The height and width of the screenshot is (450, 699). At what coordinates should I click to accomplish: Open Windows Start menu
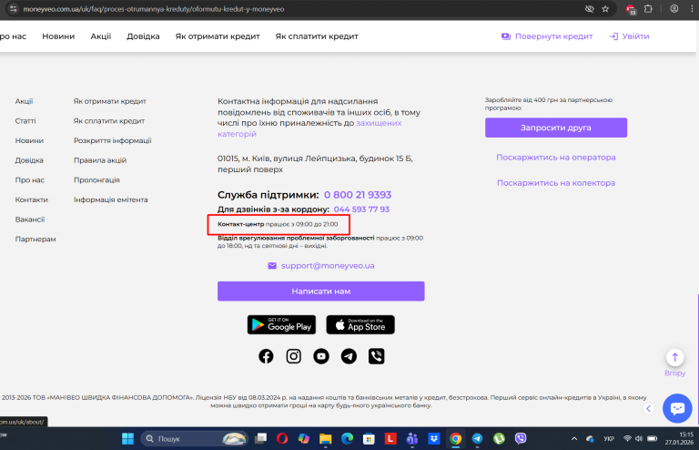coord(127,439)
